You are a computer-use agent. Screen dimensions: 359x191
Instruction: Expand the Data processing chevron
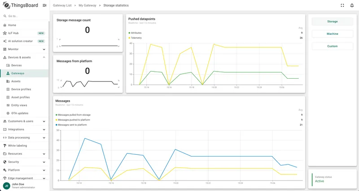coord(44,138)
